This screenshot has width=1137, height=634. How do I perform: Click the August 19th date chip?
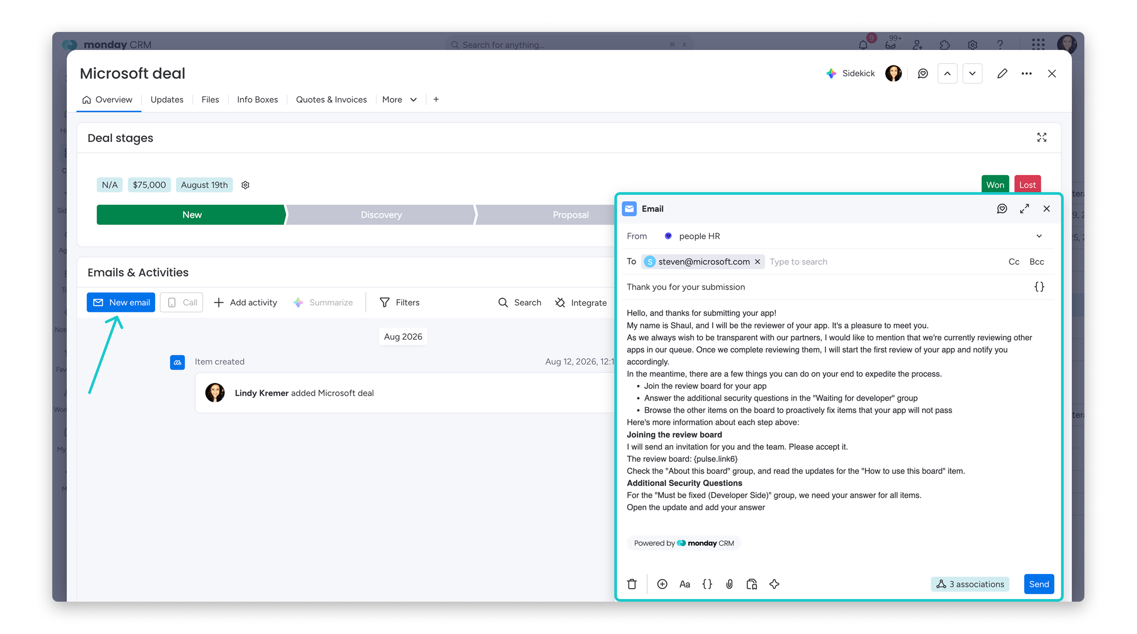pos(205,185)
